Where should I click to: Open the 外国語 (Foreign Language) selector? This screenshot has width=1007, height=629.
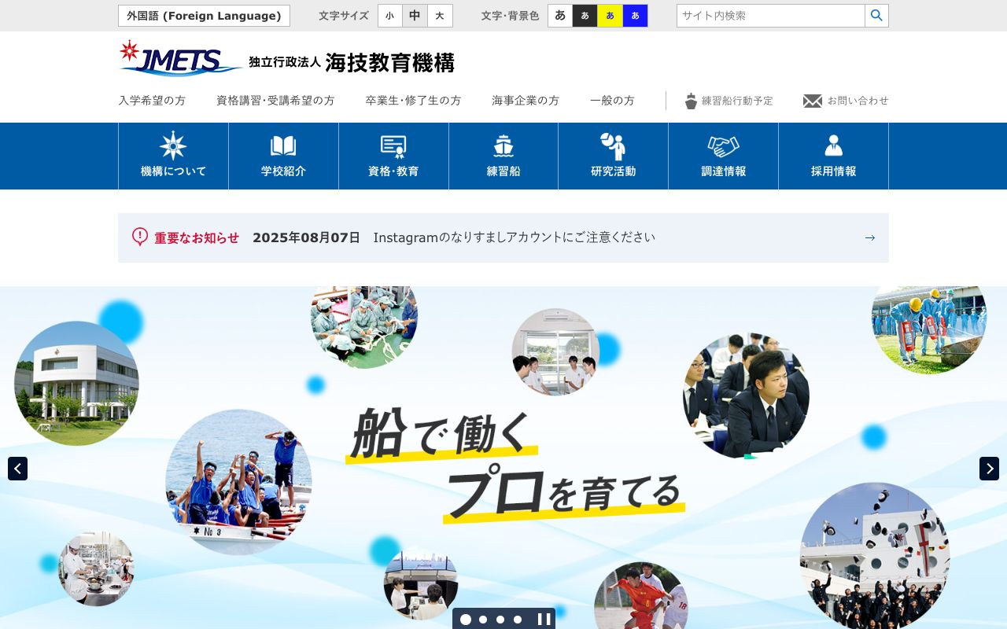pos(204,15)
